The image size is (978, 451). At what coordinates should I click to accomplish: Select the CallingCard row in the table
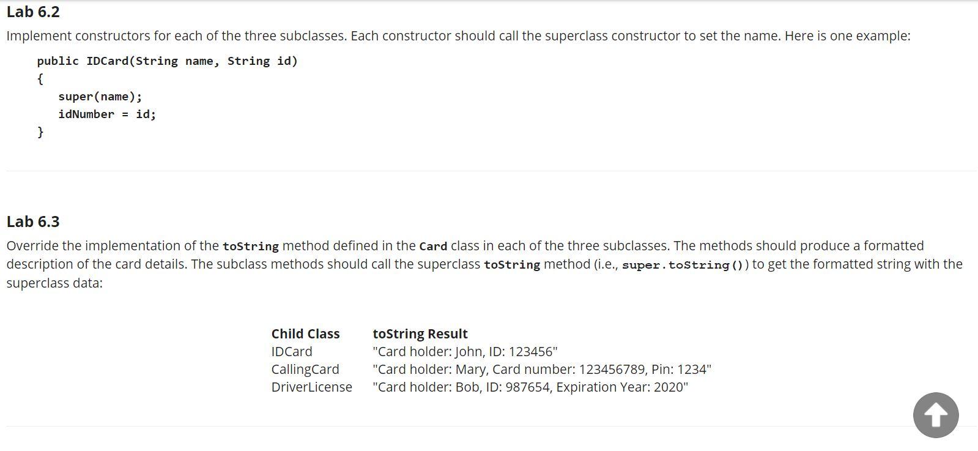(305, 369)
